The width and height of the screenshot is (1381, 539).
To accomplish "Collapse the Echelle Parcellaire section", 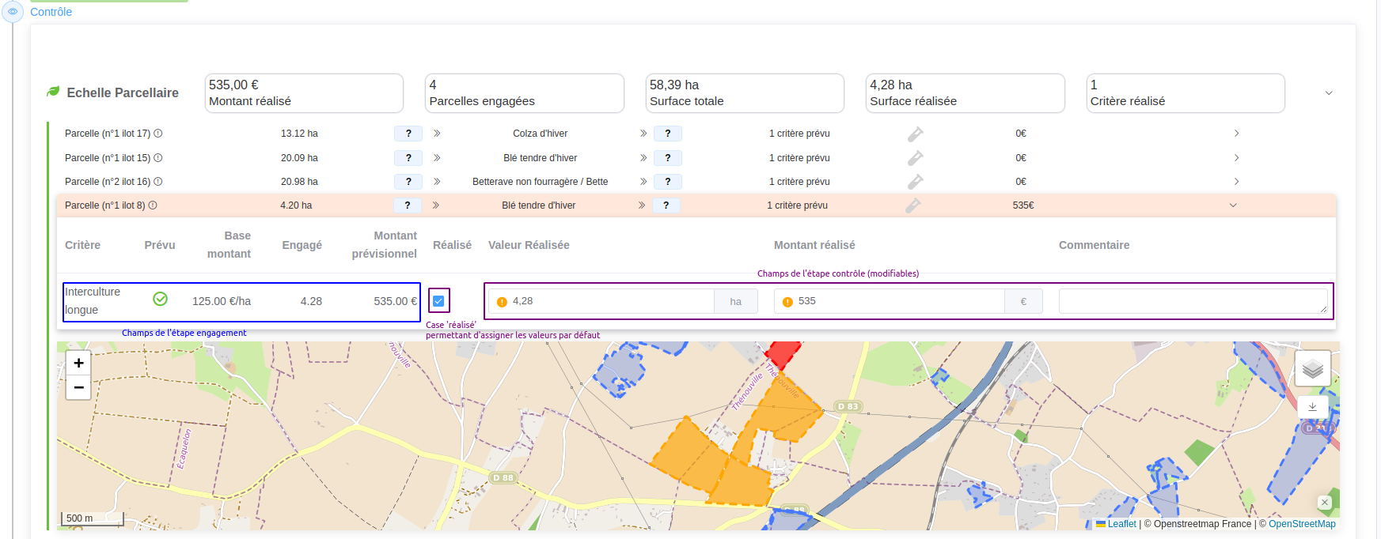I will click(1329, 93).
